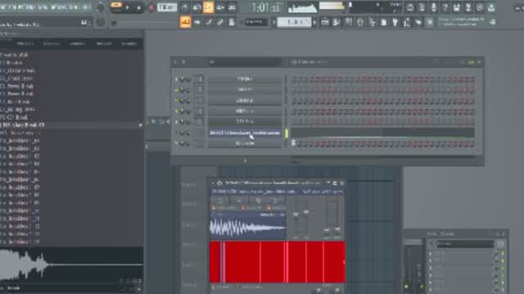Click the highlighted selected channel name button
The width and height of the screenshot is (524, 294).
[x=245, y=132]
